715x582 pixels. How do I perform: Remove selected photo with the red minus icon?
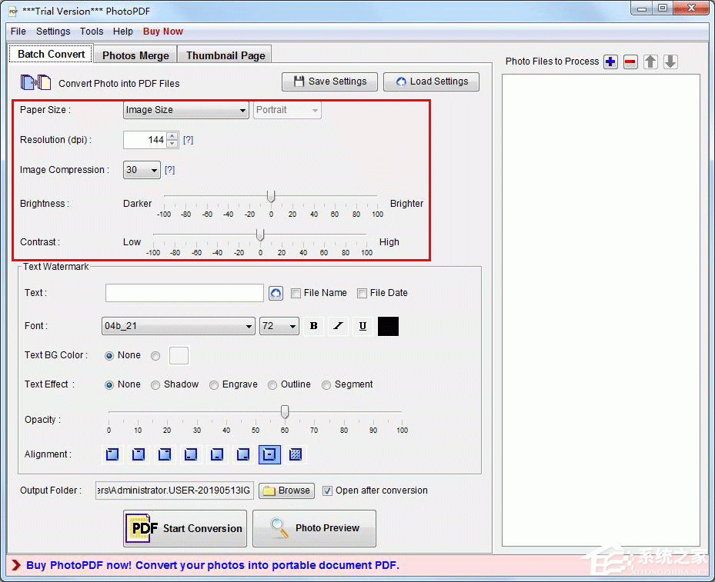630,62
